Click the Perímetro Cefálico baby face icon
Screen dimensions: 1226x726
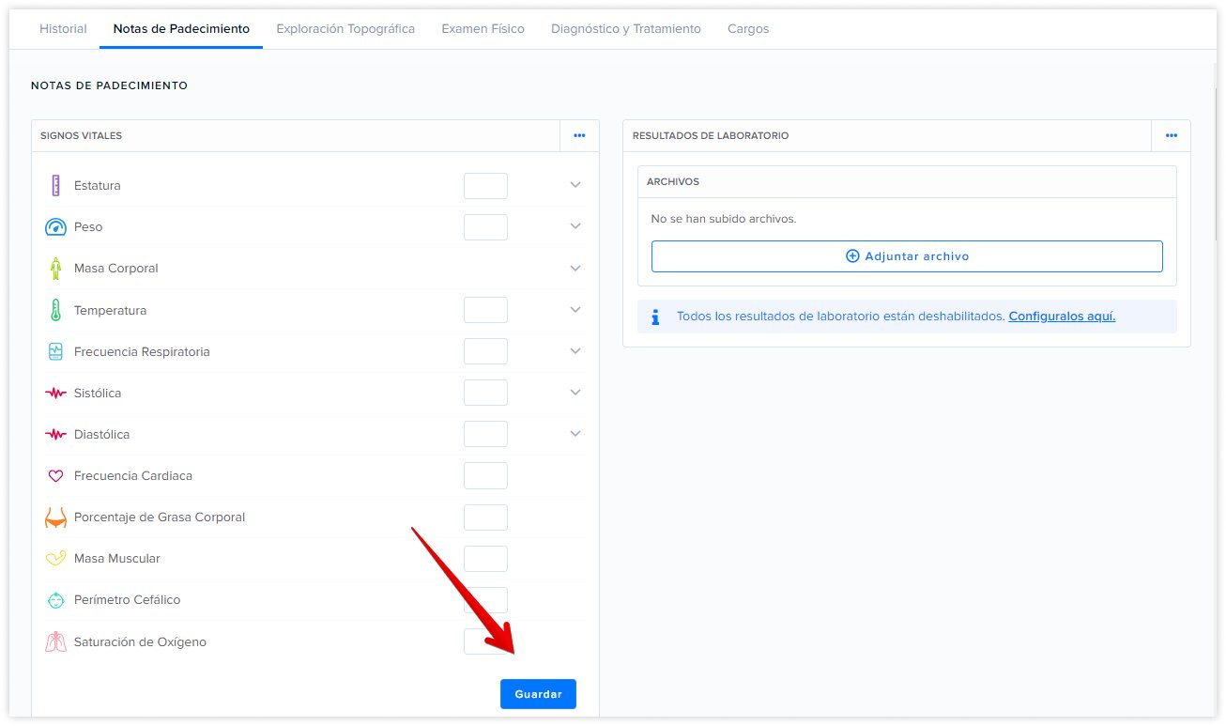[55, 600]
